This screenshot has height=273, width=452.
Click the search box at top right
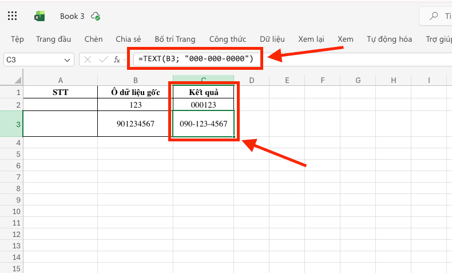[x=435, y=16]
